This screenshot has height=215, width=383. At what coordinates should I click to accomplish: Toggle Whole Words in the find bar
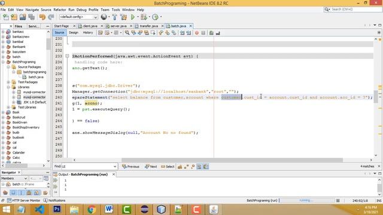click(x=186, y=167)
